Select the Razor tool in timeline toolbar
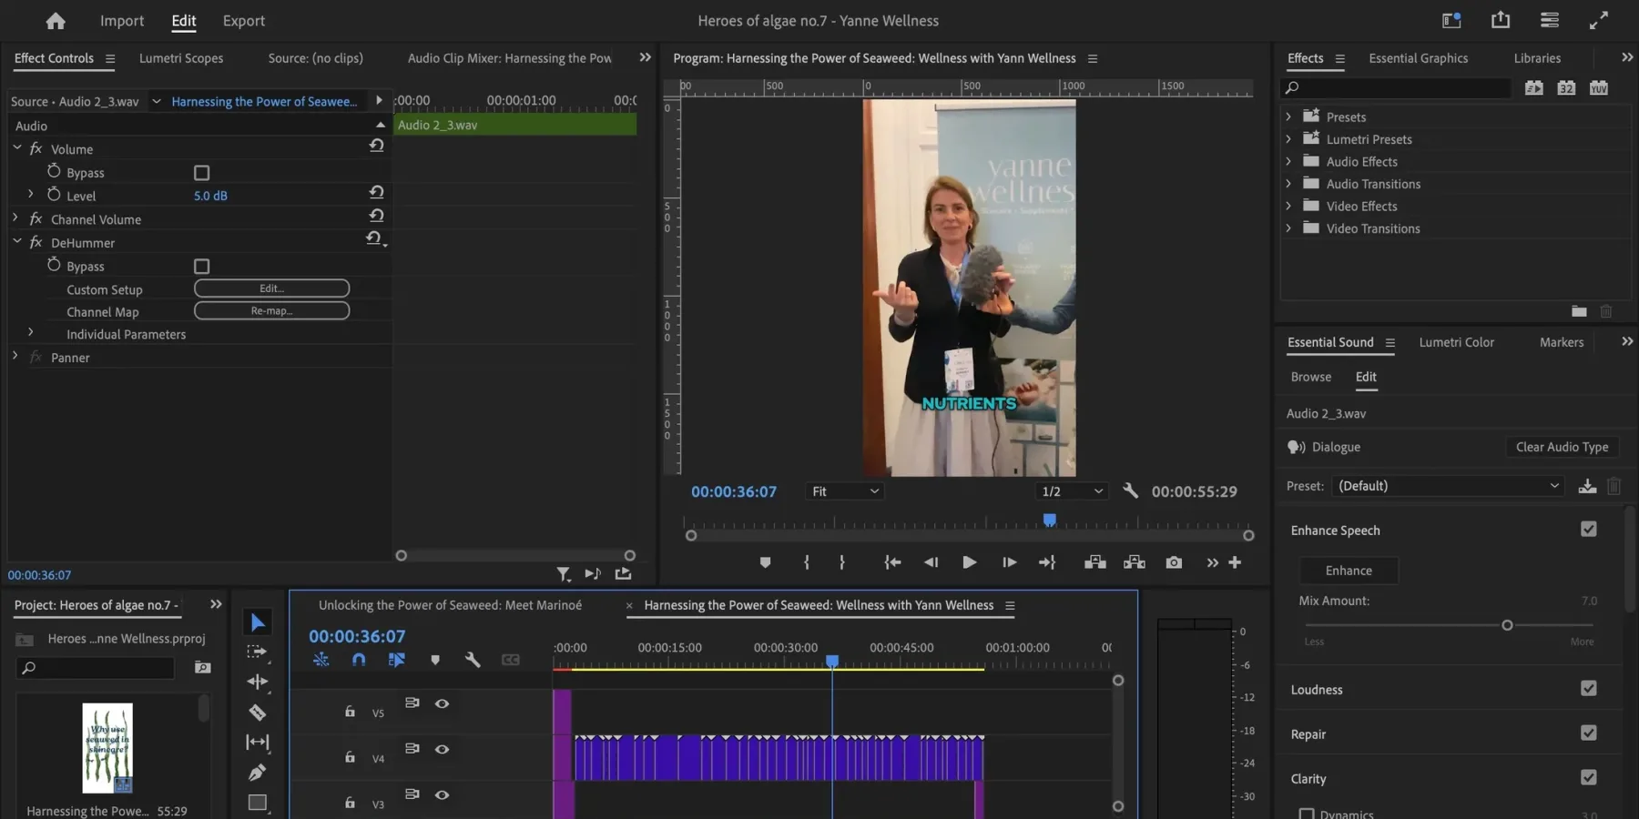 coord(258,713)
